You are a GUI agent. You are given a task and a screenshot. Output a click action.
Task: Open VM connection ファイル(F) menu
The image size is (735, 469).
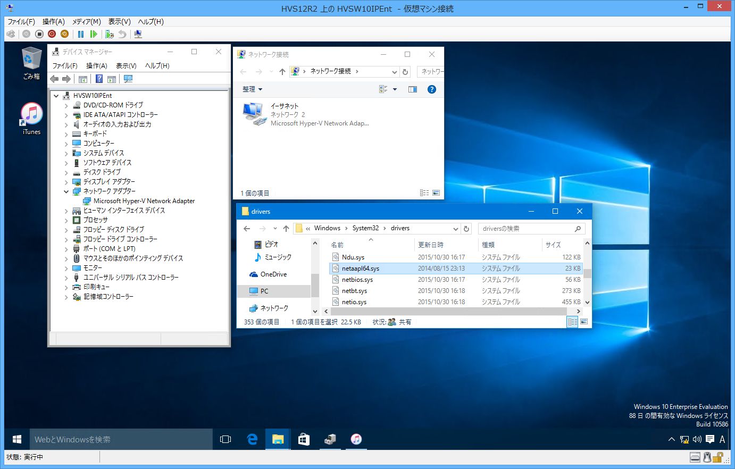pos(21,22)
